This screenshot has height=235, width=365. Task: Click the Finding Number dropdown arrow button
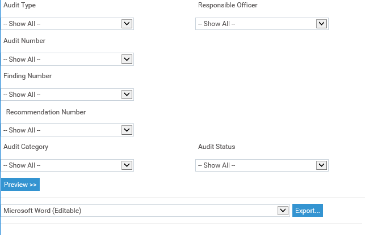(127, 95)
